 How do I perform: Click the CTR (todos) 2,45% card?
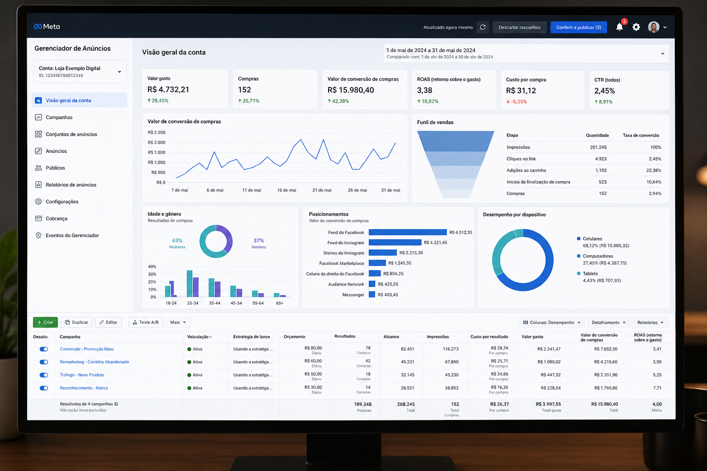(629, 90)
